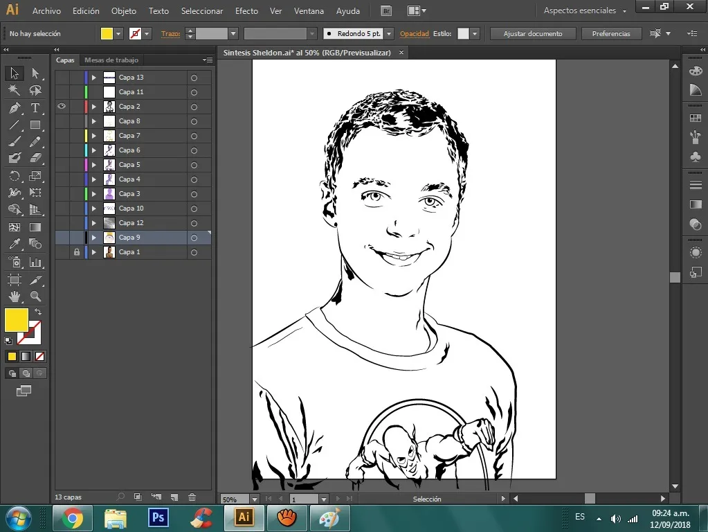The height and width of the screenshot is (532, 708).
Task: Delete selection with the layers trash icon
Action: 192,497
